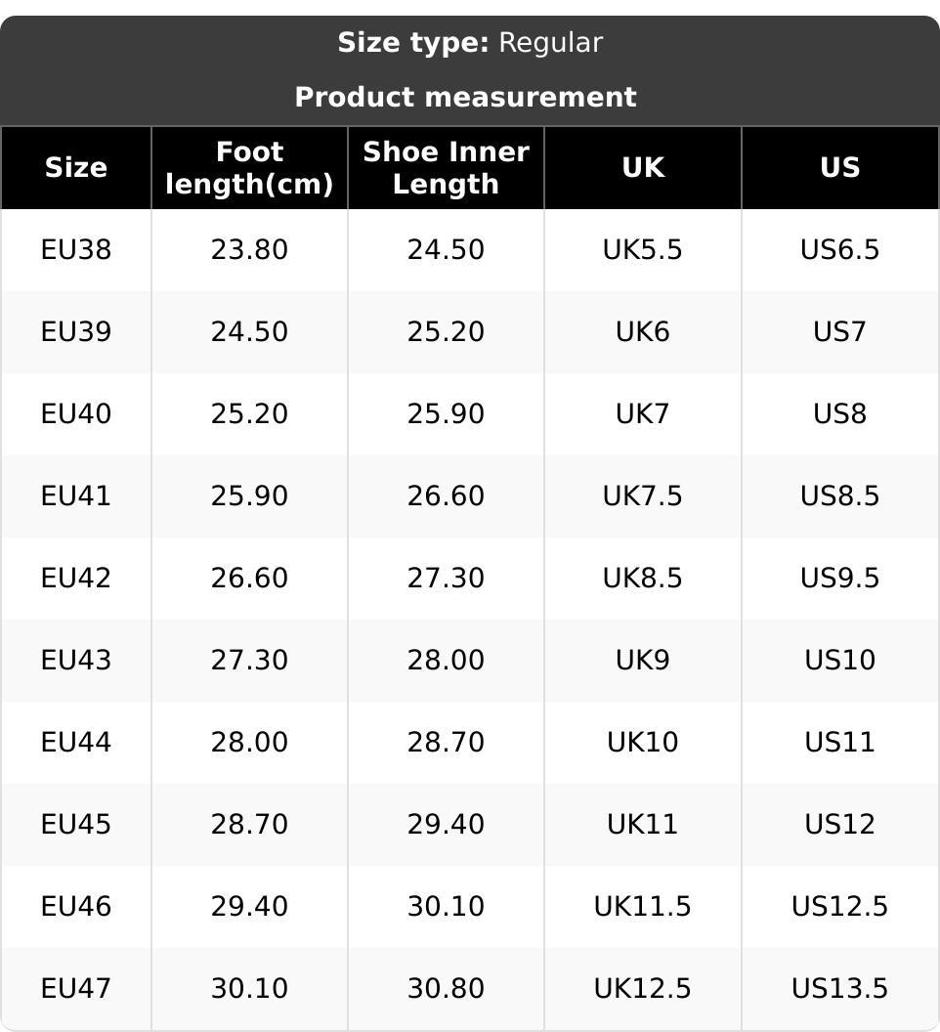Click the EU43 size cell
The width and height of the screenshot is (940, 1032).
(x=76, y=661)
